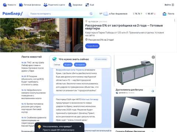Open the Скачать Роблокс бесплатно title
The width and height of the screenshot is (177, 132).
pyautogui.click(x=130, y=131)
